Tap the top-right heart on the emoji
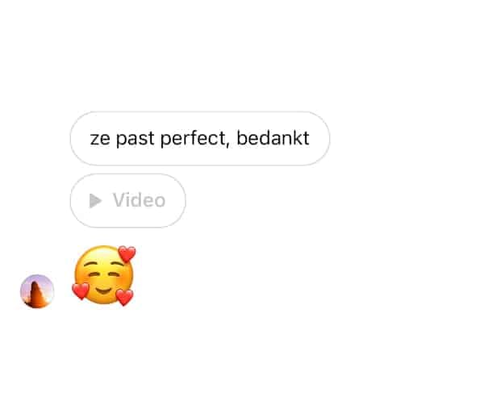The image size is (484, 418). click(x=127, y=254)
